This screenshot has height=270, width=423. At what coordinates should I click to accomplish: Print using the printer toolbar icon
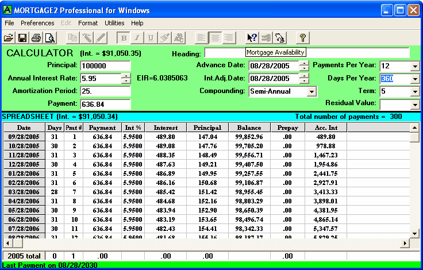(x=36, y=38)
